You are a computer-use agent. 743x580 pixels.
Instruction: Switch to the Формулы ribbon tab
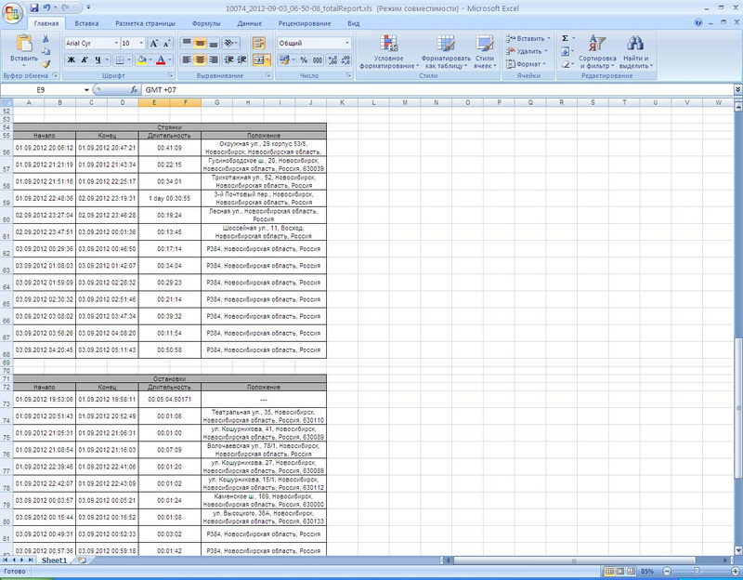pos(205,20)
